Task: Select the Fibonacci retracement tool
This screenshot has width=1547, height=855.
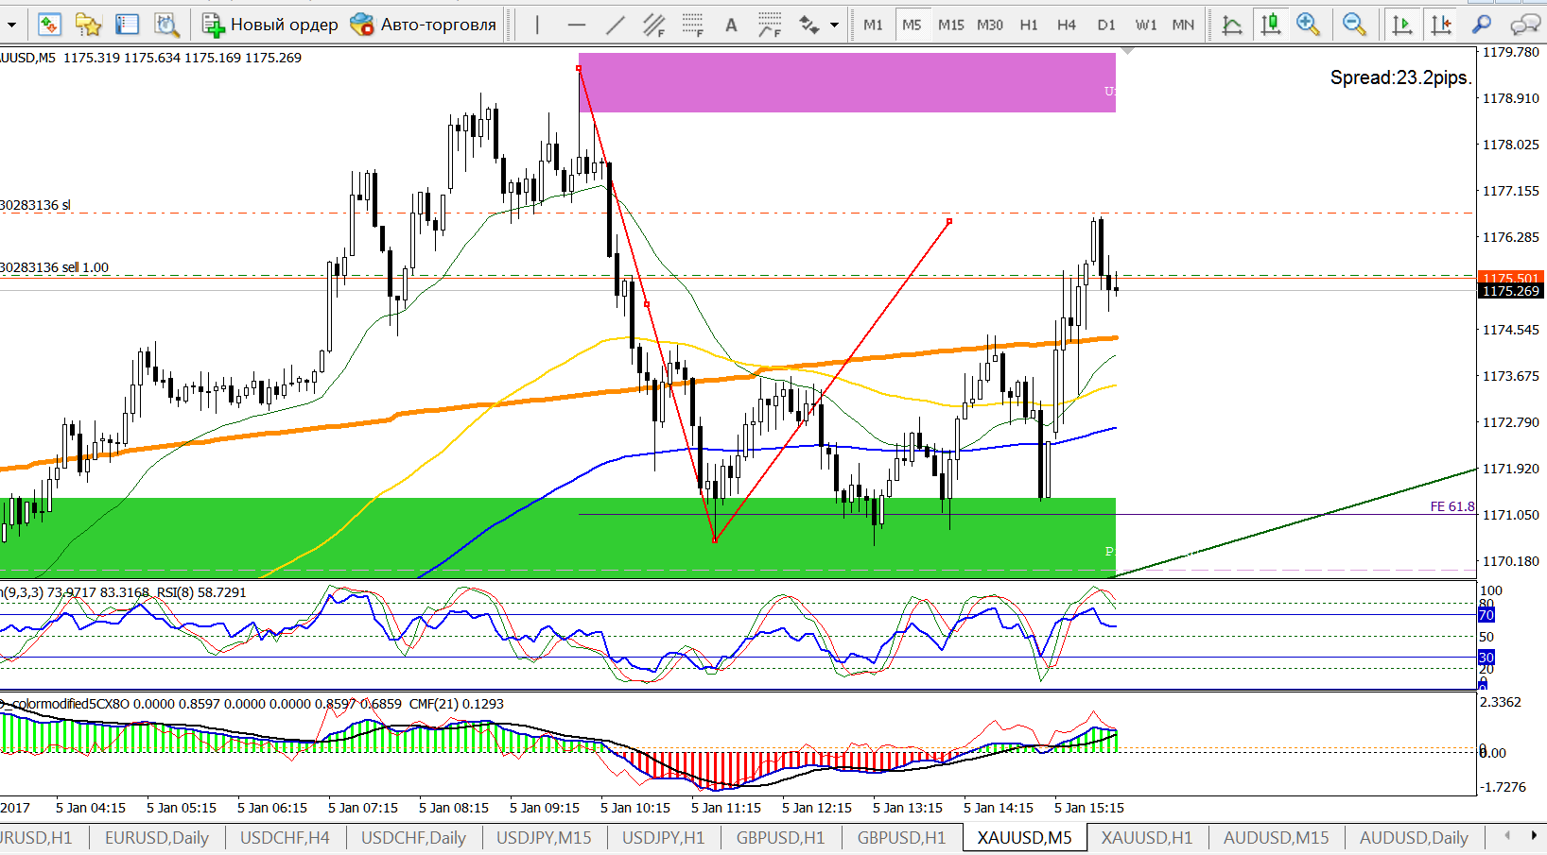Action: click(x=693, y=26)
